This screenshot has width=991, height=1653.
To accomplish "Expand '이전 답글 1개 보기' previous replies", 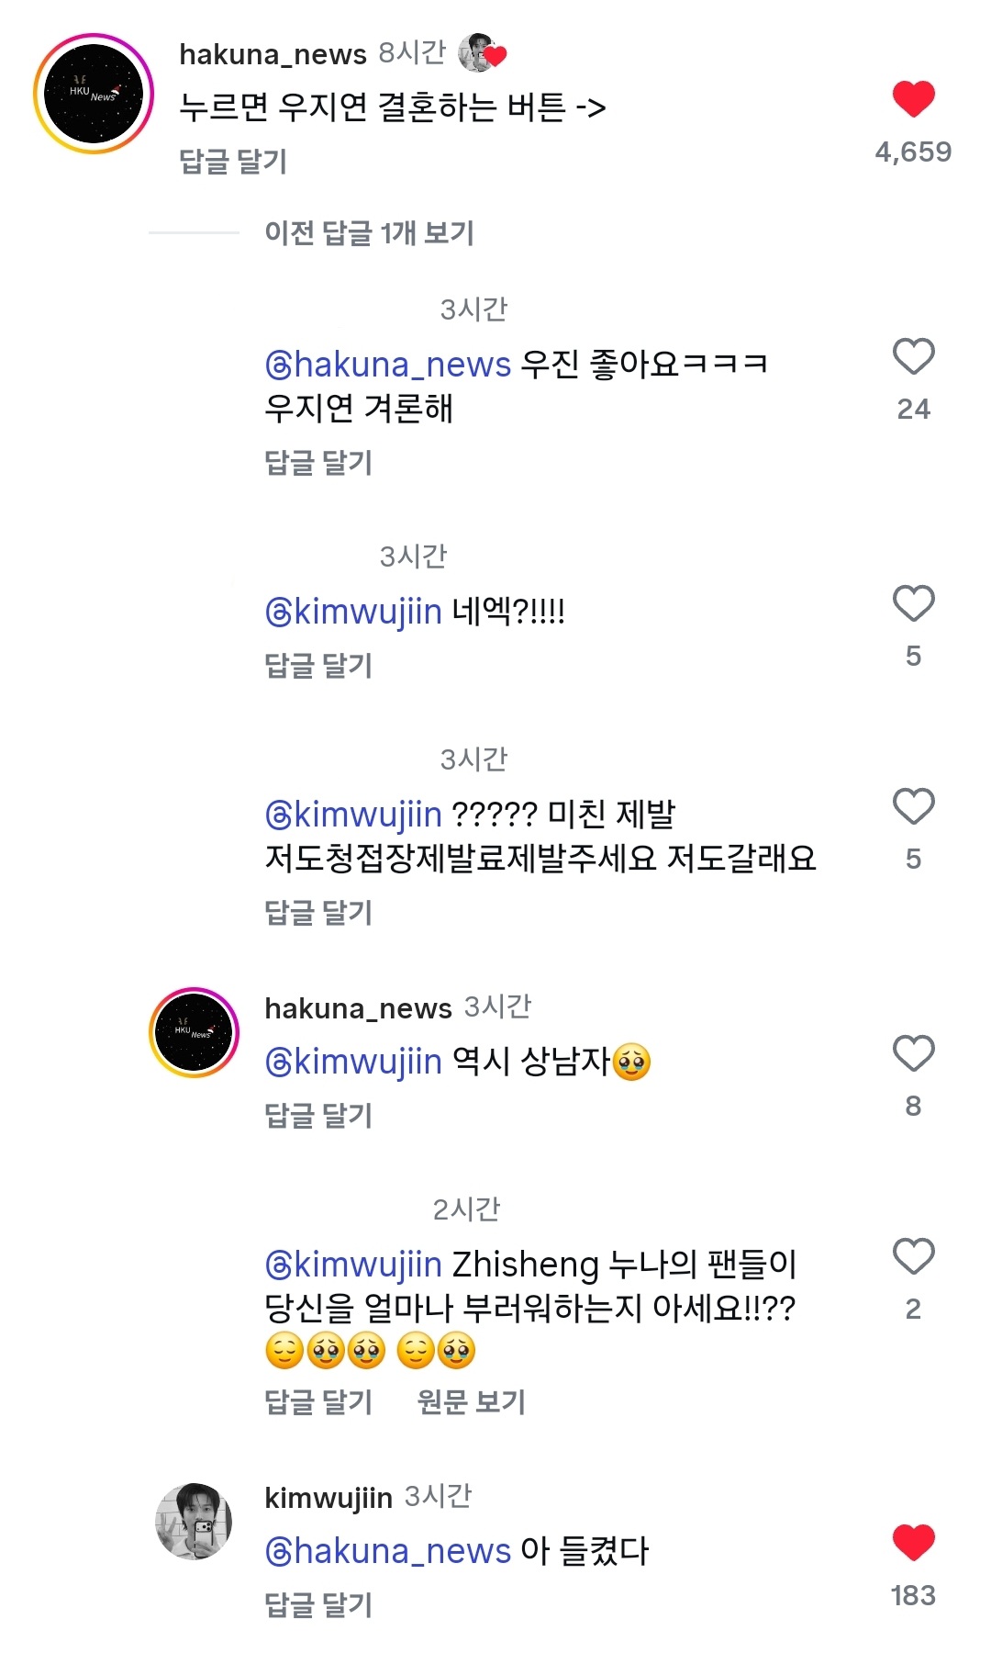I will pyautogui.click(x=369, y=233).
